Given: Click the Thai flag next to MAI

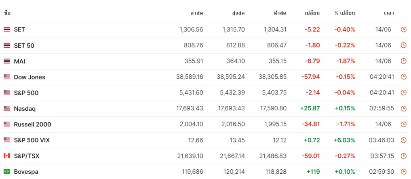Looking at the screenshot, I should (x=6, y=61).
